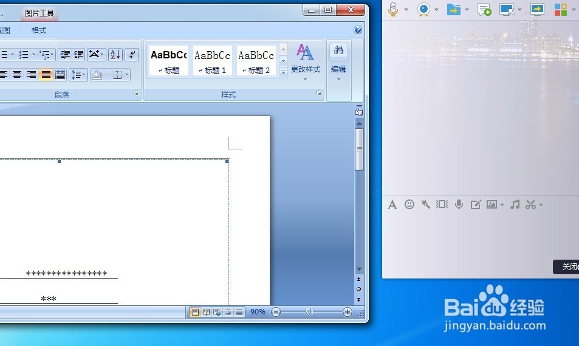Switch to Web Layout view

tap(217, 313)
